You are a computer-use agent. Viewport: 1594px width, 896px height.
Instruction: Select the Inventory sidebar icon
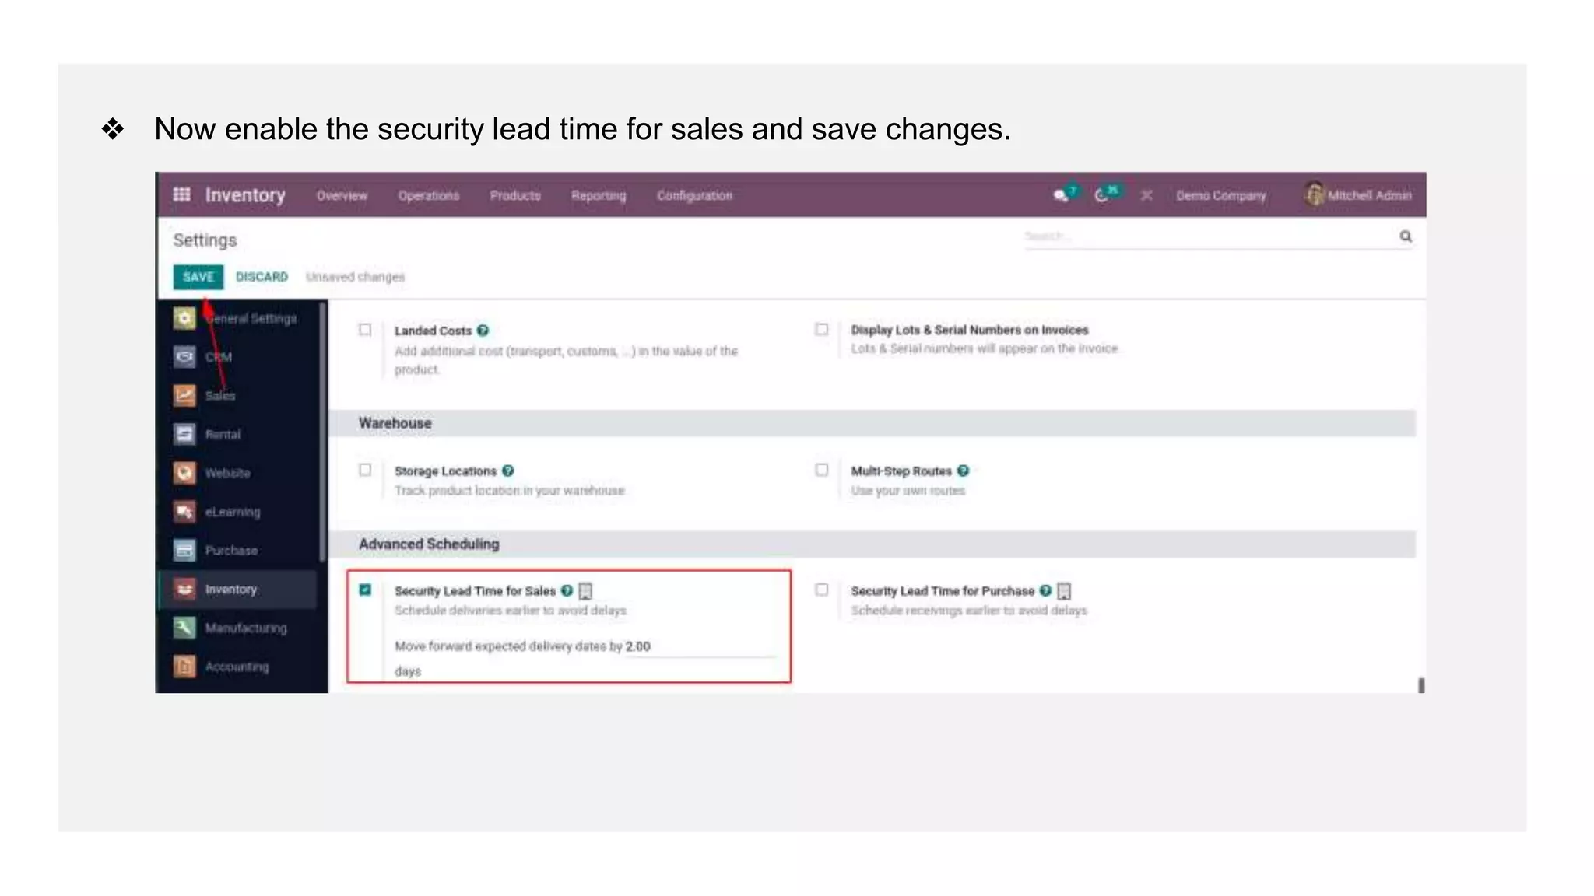coord(184,589)
